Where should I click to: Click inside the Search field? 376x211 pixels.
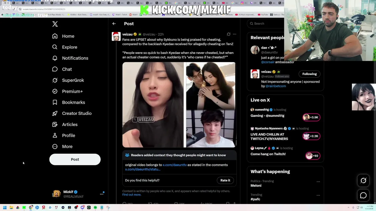pyautogui.click(x=266, y=23)
